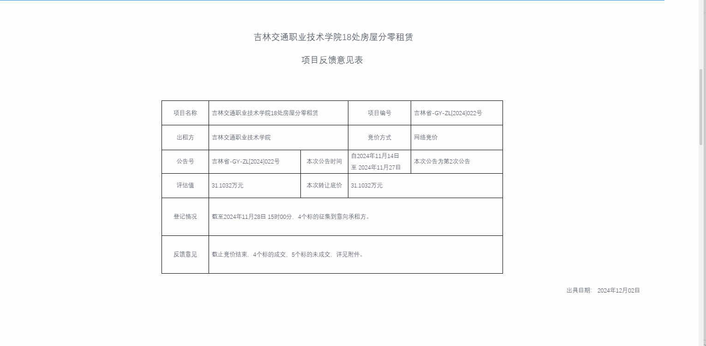Select the feedback text starting 截止竞价结束
Screen dimensions: 706x346
pos(287,254)
